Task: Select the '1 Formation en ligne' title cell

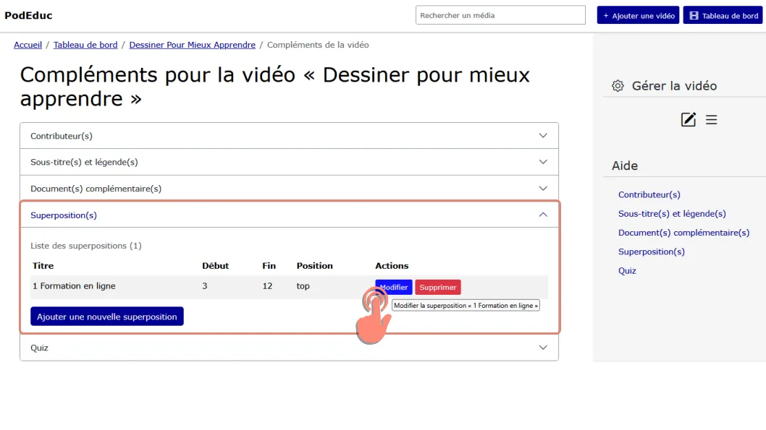Action: (74, 286)
